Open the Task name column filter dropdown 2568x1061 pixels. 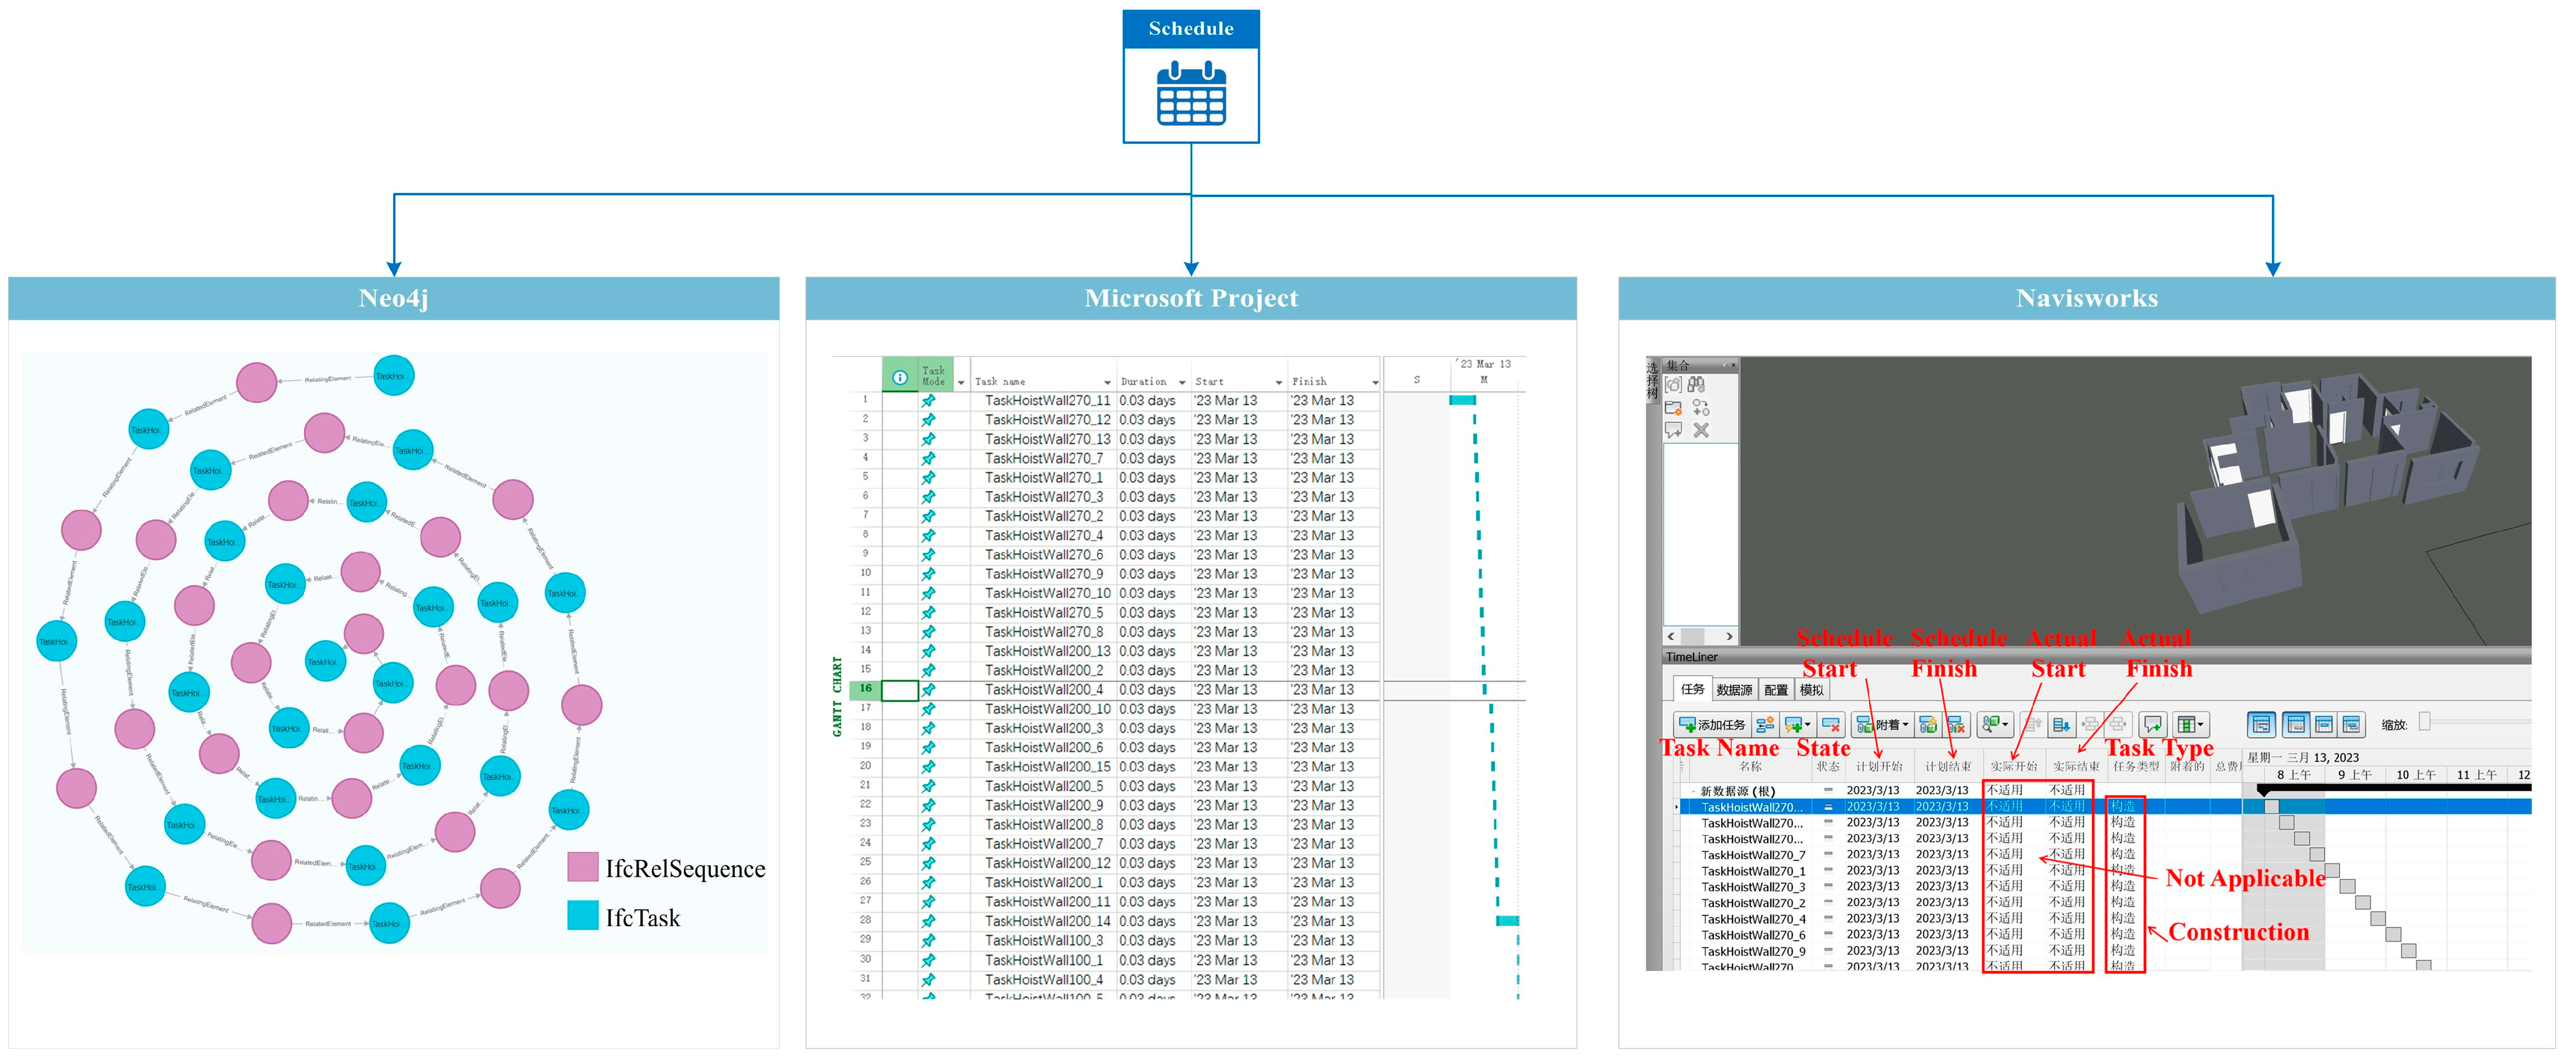click(x=1107, y=383)
